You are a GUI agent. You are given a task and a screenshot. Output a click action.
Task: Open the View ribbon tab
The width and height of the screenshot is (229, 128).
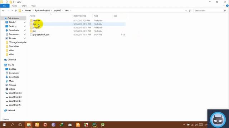click(x=33, y=6)
